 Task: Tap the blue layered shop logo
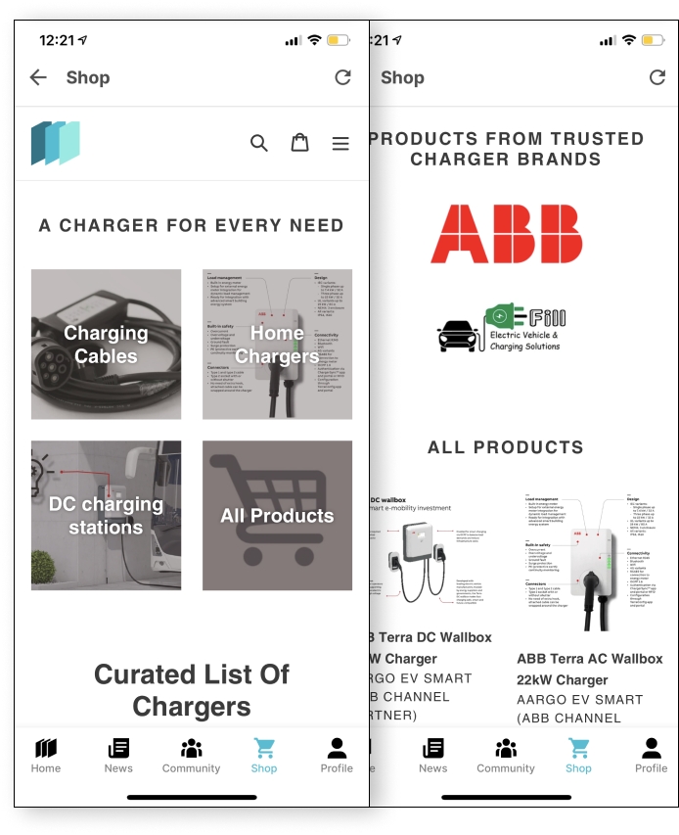pyautogui.click(x=56, y=143)
